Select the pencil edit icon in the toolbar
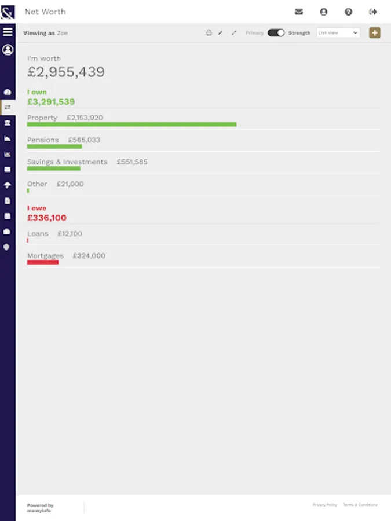The image size is (391, 521). click(x=221, y=33)
